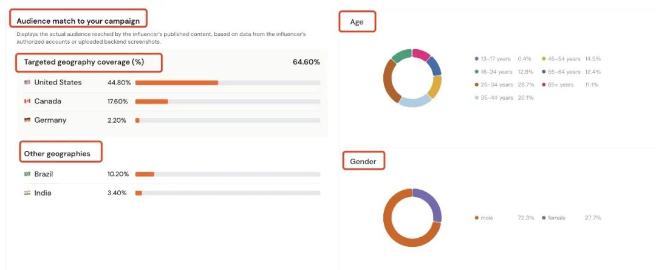Click the Other geographies heading
Viewport: 656px width, 270px height.
(57, 154)
